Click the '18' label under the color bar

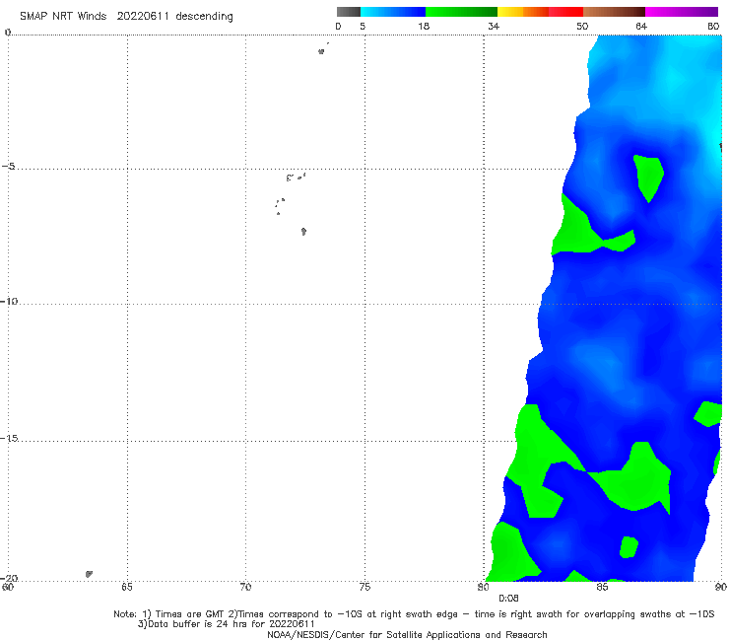point(424,27)
